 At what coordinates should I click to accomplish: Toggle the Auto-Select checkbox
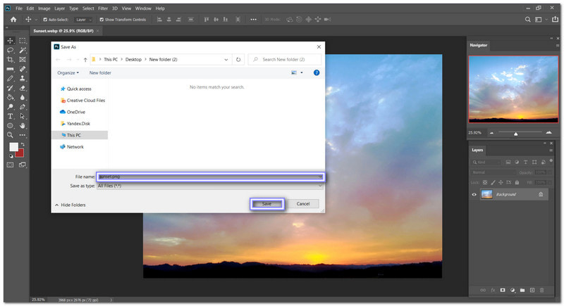click(x=46, y=20)
